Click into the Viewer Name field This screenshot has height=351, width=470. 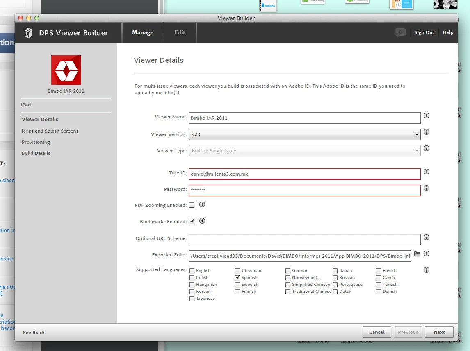click(305, 118)
